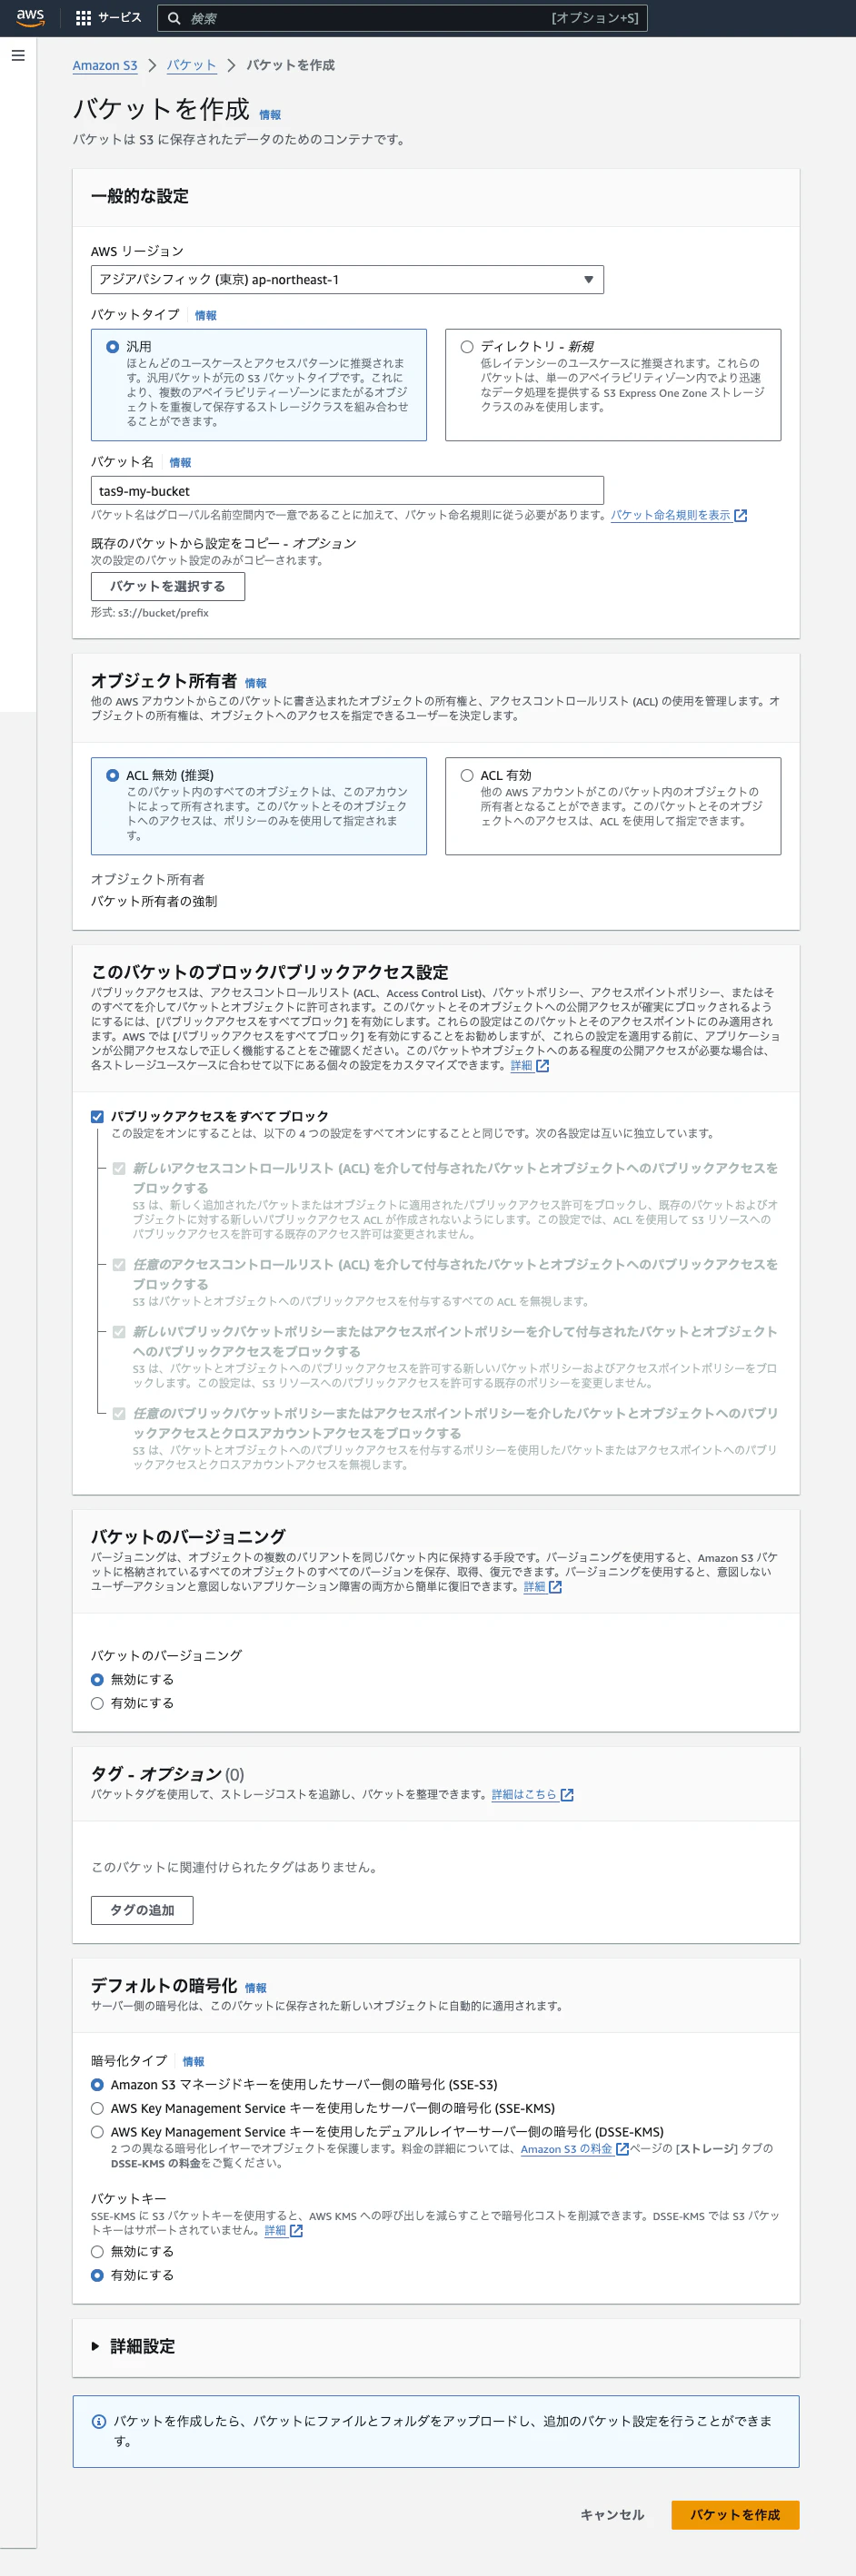The image size is (856, 2576).
Task: Click このバケットに関連付けられたタグはありません text
Action: (237, 1867)
